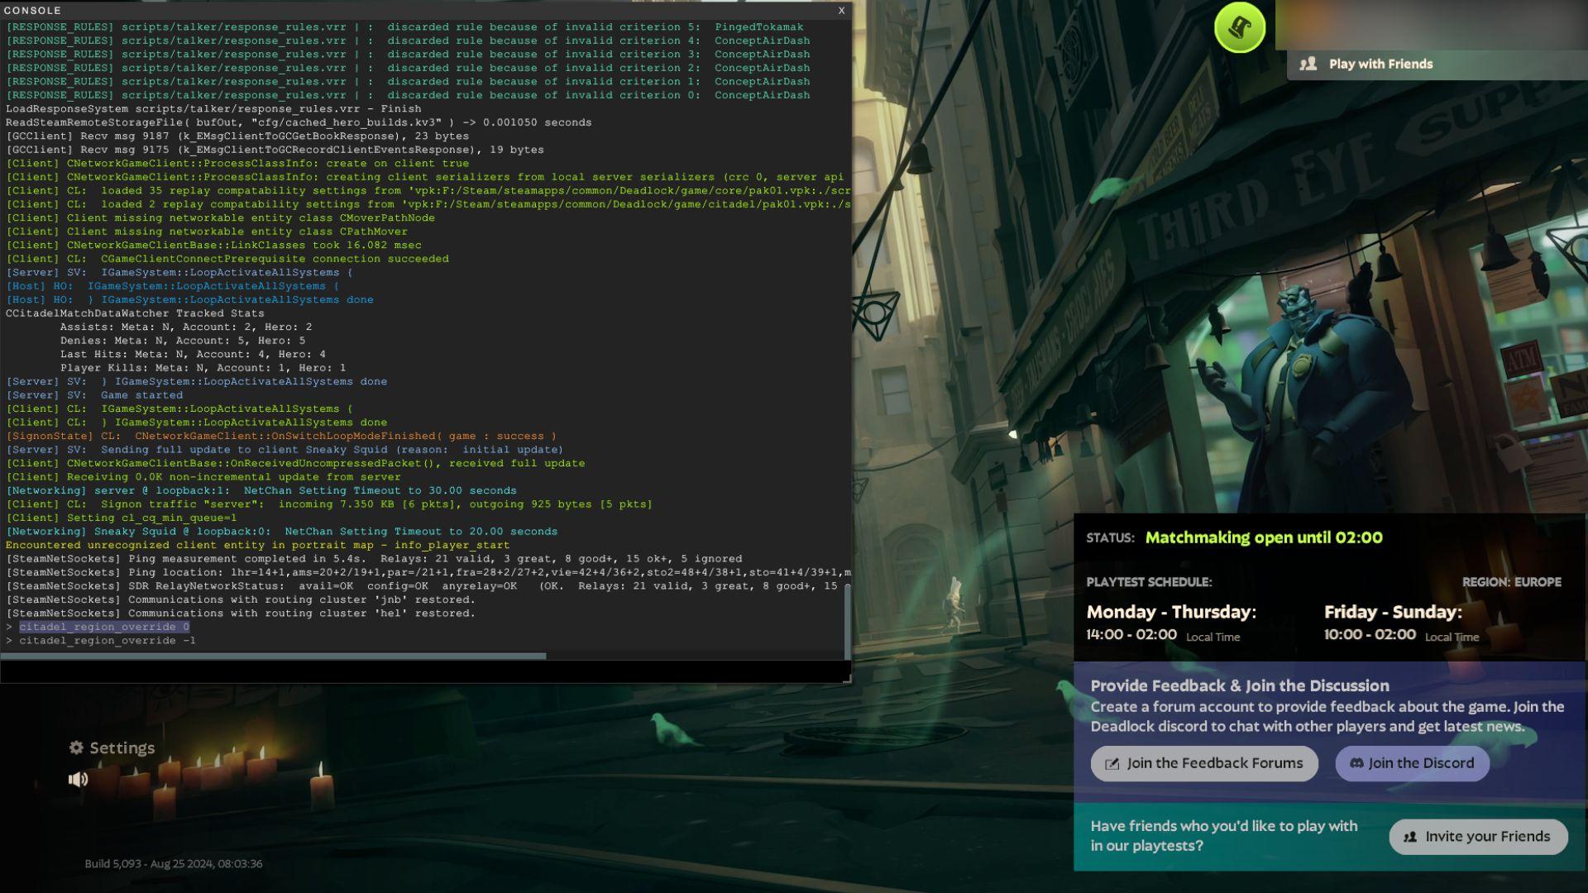The height and width of the screenshot is (893, 1588).
Task: Click the pencil icon on Feedback Forums button
Action: tap(1112, 764)
